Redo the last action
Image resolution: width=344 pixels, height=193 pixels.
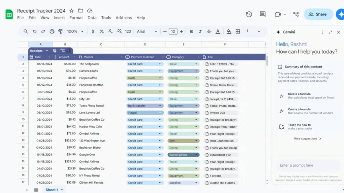43,31
